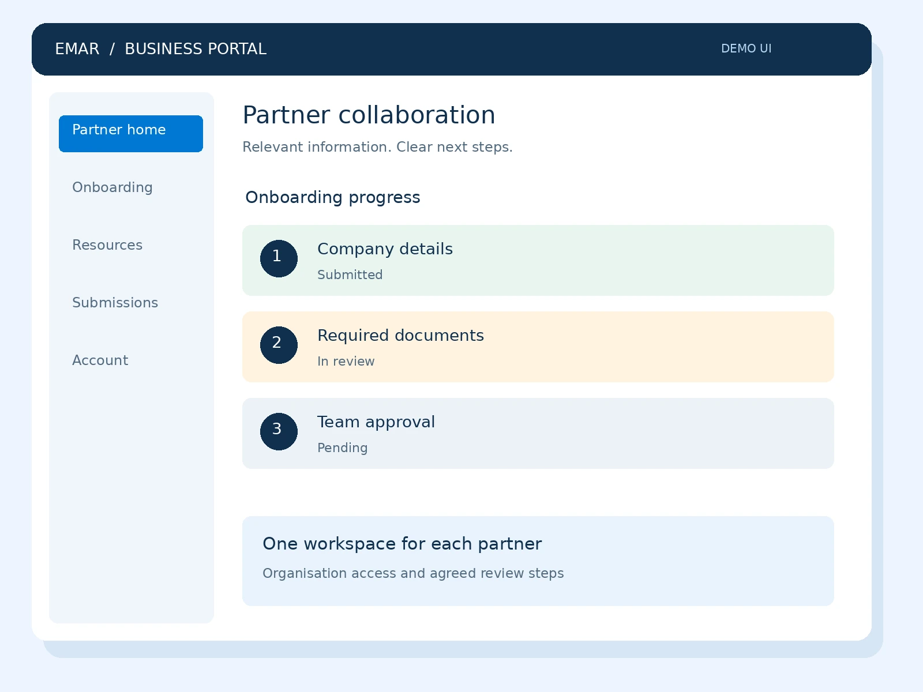Open the Required documents step title
This screenshot has height=692, width=923.
click(x=400, y=336)
